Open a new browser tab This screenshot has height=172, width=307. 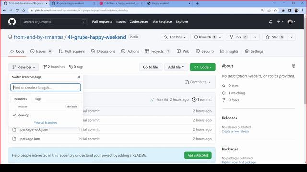(197, 3)
